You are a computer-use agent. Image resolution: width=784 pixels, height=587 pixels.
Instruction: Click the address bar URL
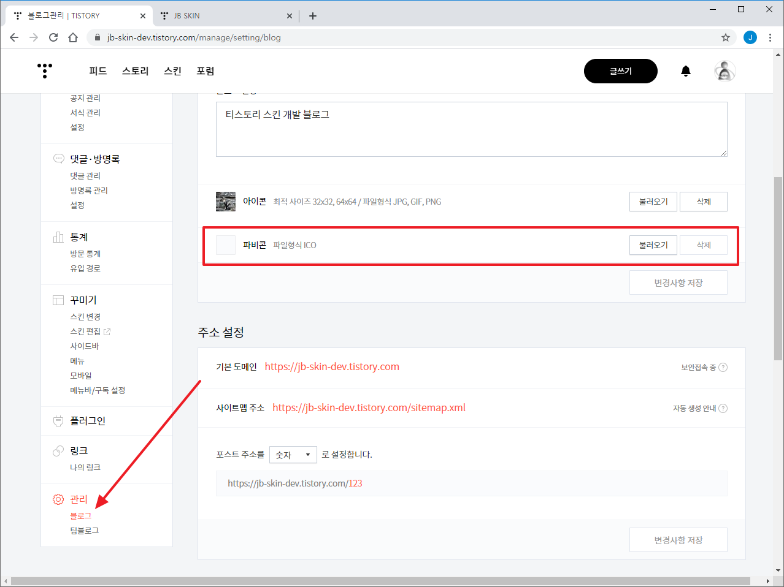tap(194, 37)
